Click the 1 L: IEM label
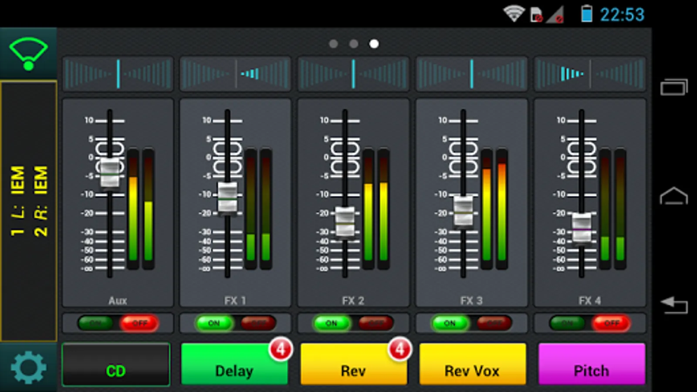 [17, 201]
